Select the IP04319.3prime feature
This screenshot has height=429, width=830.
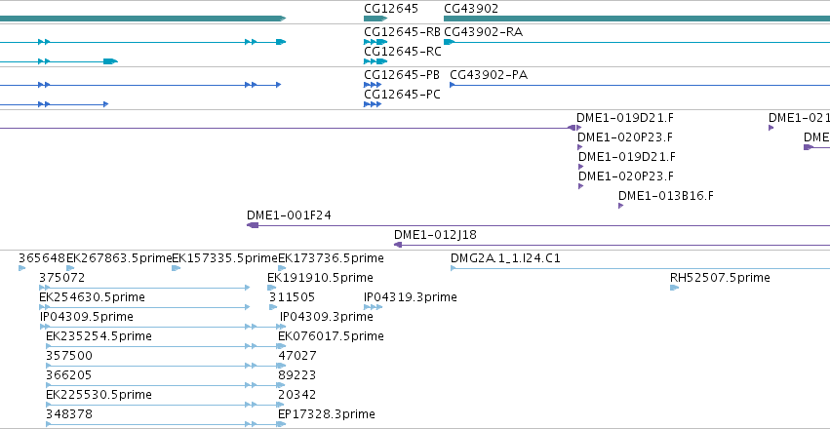411,297
